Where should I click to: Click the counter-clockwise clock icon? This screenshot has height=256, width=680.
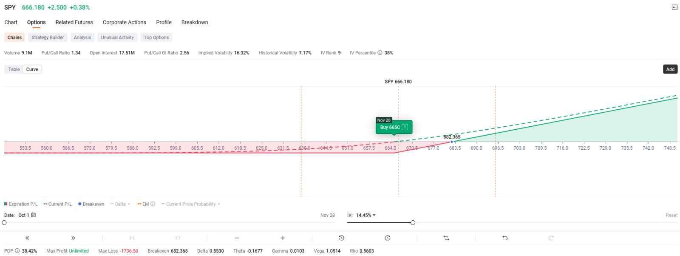341,238
